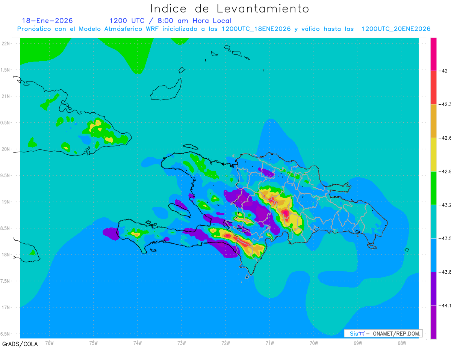Choose the green segment in the color scale
The width and height of the screenshot is (451, 348).
[433, 188]
